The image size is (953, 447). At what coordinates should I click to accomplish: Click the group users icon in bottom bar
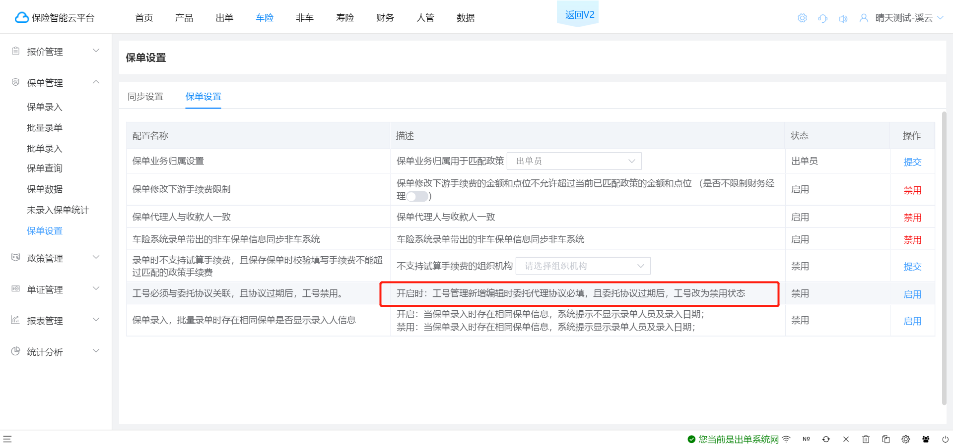[x=926, y=439]
